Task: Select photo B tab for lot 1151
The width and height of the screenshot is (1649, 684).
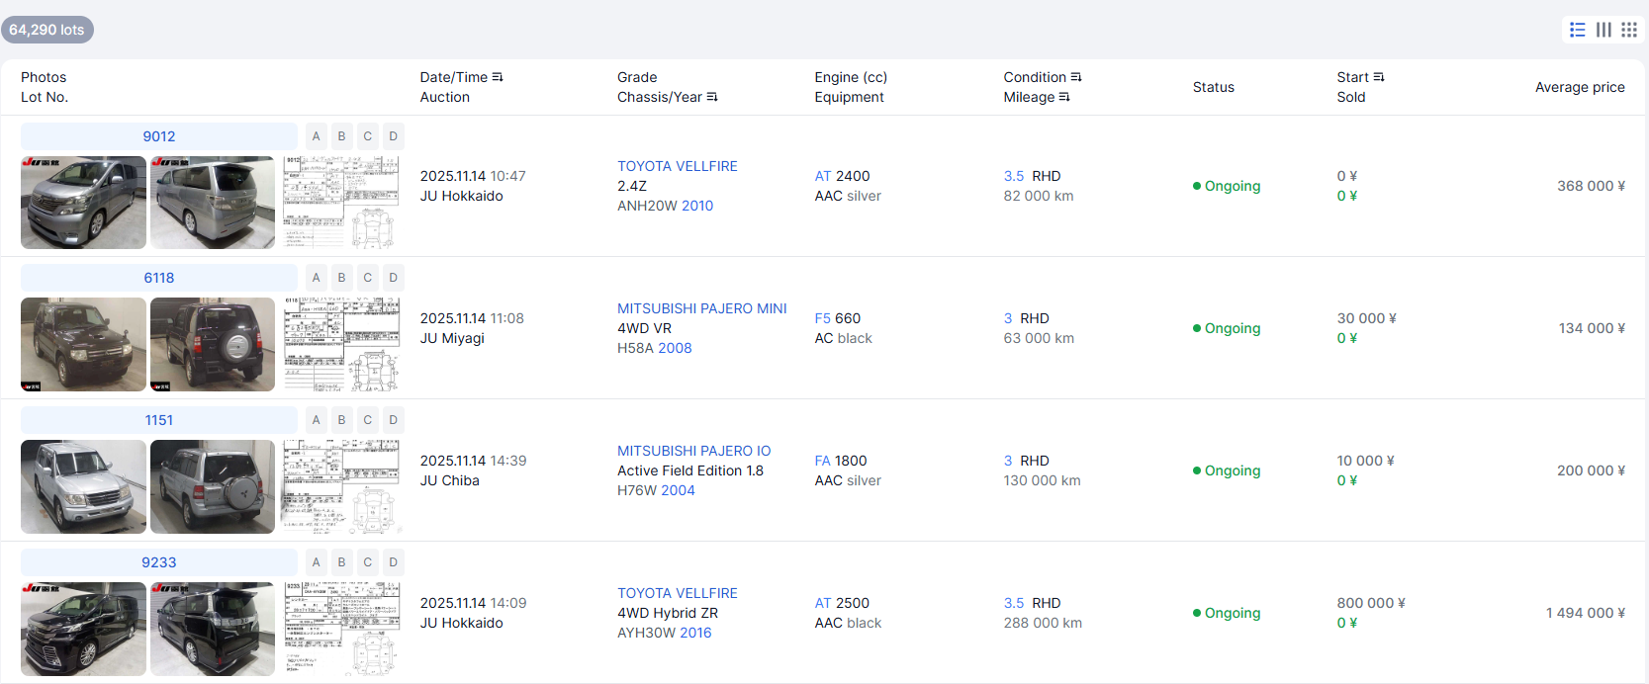Action: [x=342, y=420]
